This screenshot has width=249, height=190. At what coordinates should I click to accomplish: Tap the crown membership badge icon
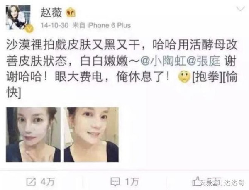coord(71,13)
